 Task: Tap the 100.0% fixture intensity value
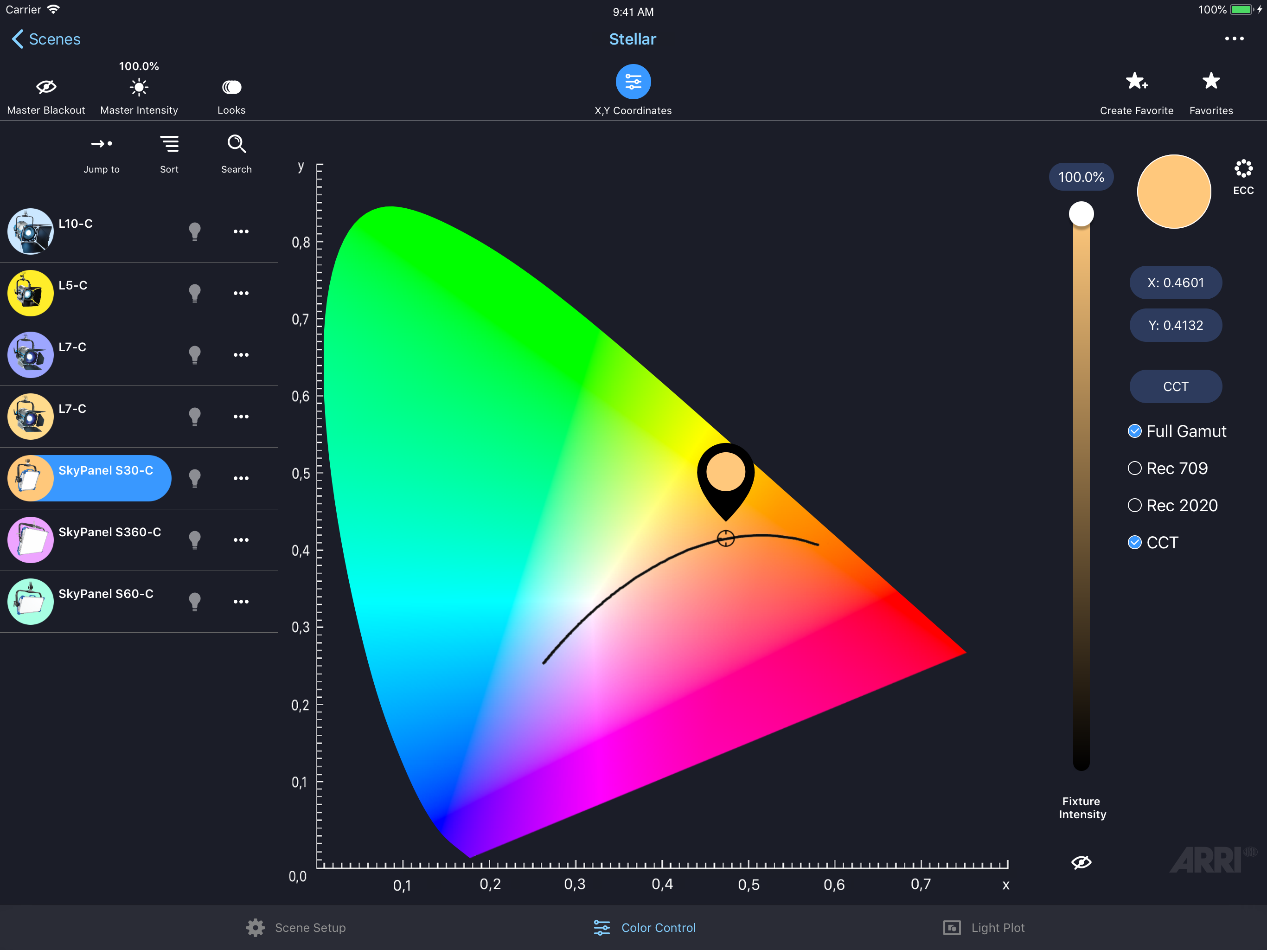click(1081, 177)
